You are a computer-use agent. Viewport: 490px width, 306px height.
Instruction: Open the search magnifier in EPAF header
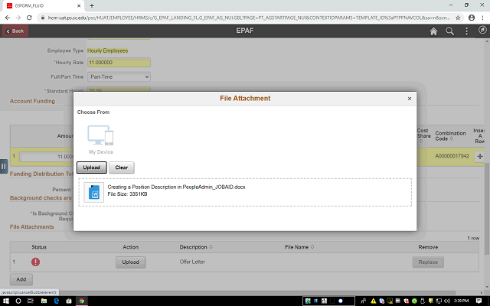tap(449, 31)
